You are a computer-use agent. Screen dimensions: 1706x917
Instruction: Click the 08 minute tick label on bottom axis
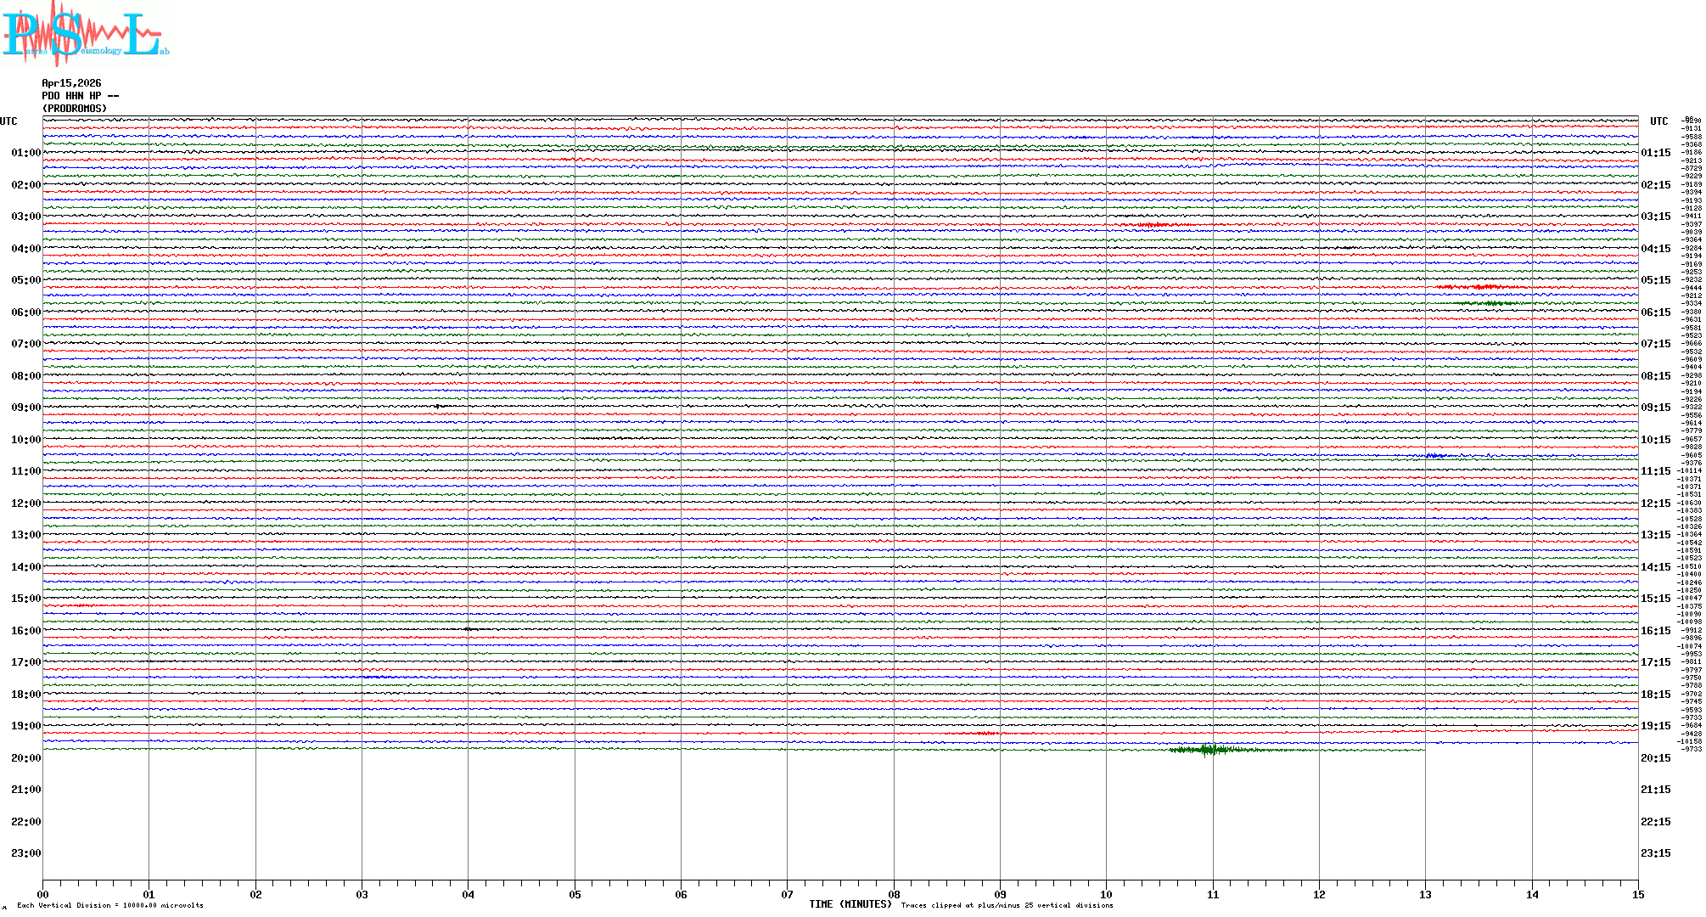(894, 894)
